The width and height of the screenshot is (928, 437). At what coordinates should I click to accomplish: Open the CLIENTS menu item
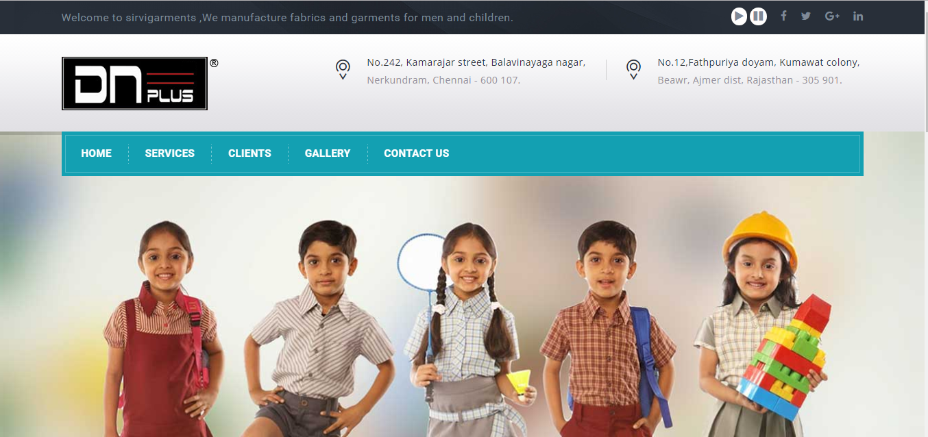click(x=249, y=153)
